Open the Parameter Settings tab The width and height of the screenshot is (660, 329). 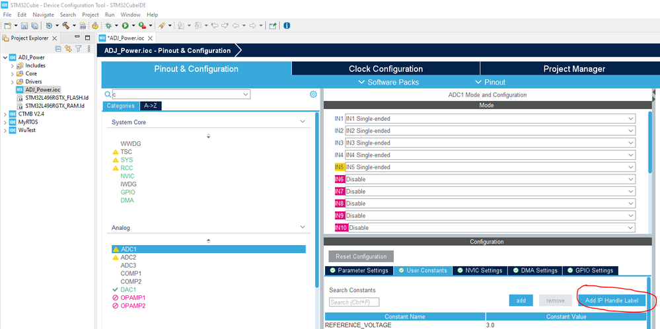click(359, 270)
